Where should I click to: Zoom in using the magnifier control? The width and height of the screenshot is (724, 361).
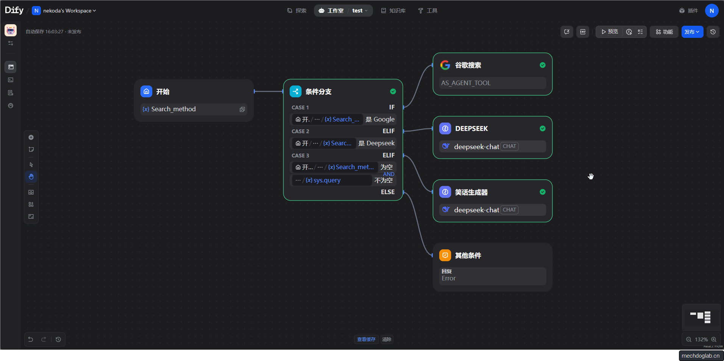(714, 339)
